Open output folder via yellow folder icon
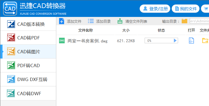Image resolution: width=209 pixels, height=106 pixels. coord(205,41)
